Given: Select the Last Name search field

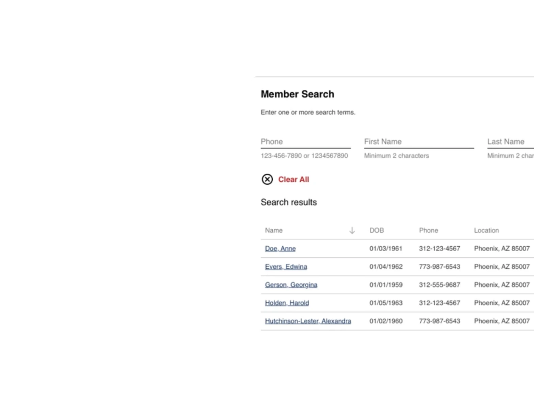Looking at the screenshot, I should pyautogui.click(x=510, y=142).
